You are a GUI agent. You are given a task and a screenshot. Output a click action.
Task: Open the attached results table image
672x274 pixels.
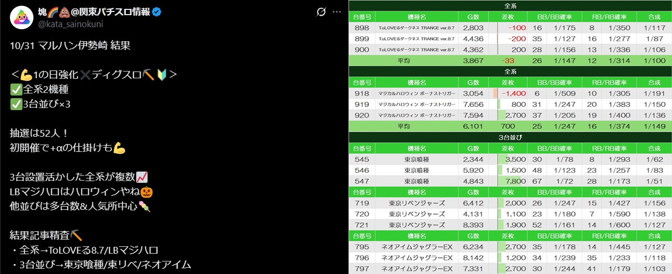pos(510,137)
